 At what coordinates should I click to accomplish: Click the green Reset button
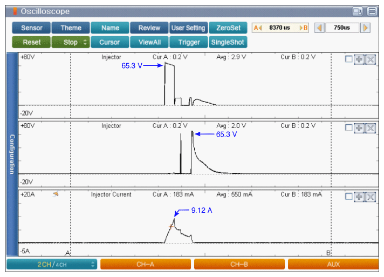31,42
